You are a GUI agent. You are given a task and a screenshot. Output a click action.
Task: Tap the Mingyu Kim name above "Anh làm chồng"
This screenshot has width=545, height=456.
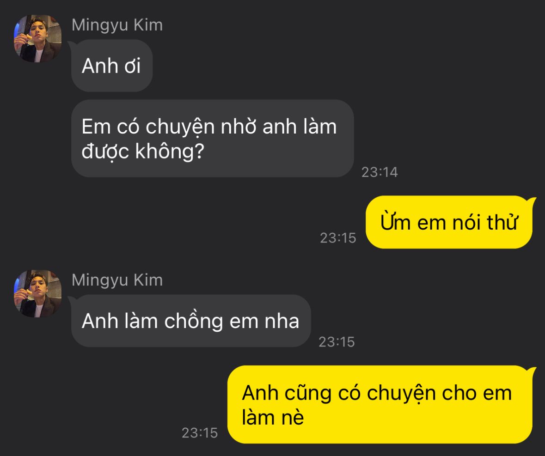[117, 280]
